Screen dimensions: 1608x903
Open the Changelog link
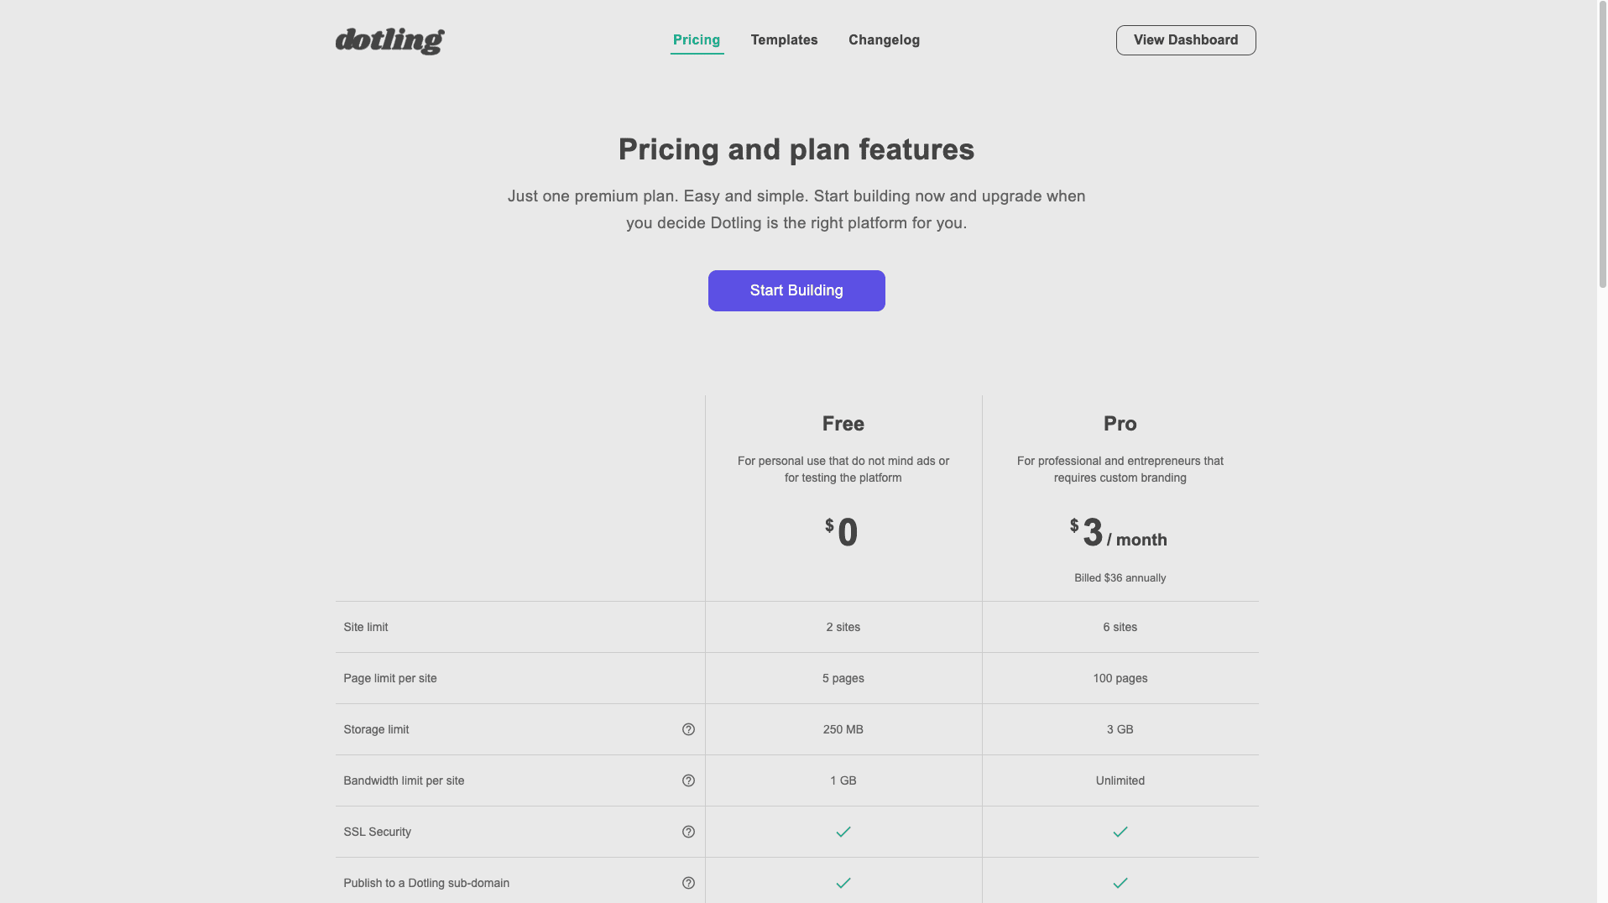tap(884, 40)
